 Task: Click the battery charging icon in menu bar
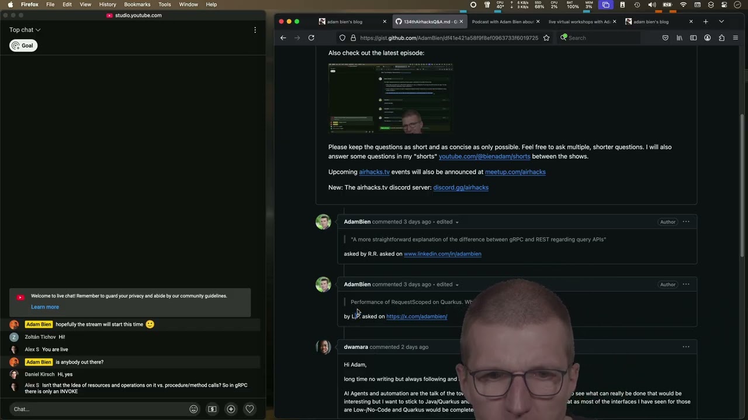[667, 5]
